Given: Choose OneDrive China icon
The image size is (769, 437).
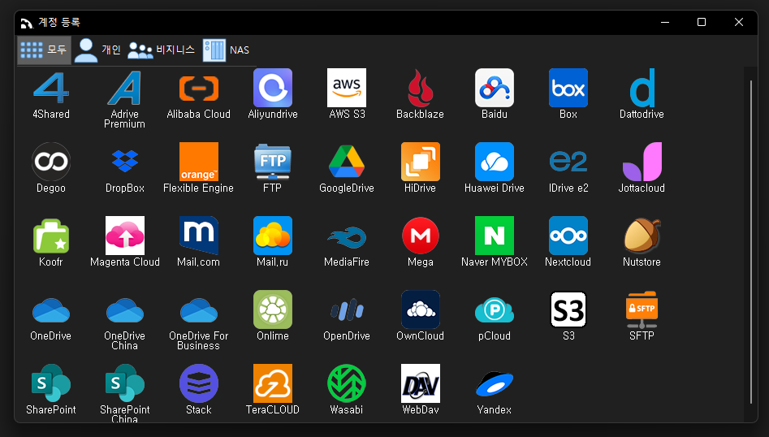Looking at the screenshot, I should click(x=125, y=310).
